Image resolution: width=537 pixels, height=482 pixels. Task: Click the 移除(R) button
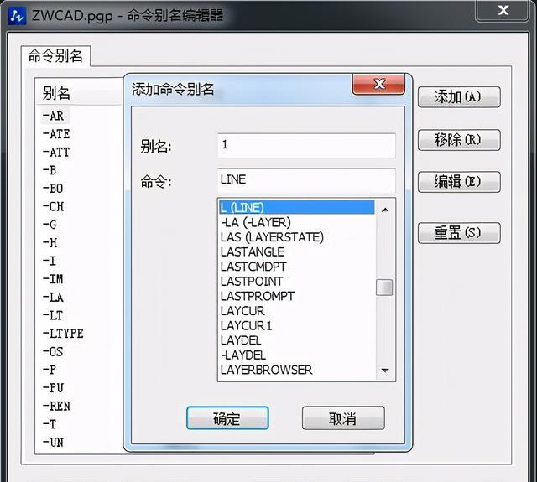pyautogui.click(x=459, y=140)
